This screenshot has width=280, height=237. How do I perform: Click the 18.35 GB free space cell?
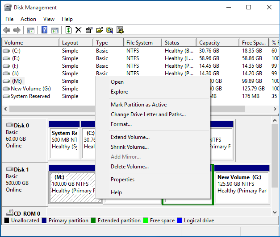[252, 51]
